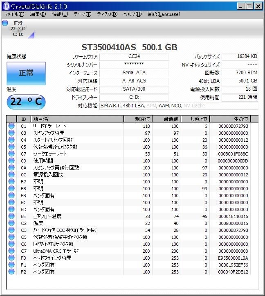Click the 22 °C temperature button
Image resolution: width=265 pixels, height=296 pixels.
coord(26,102)
